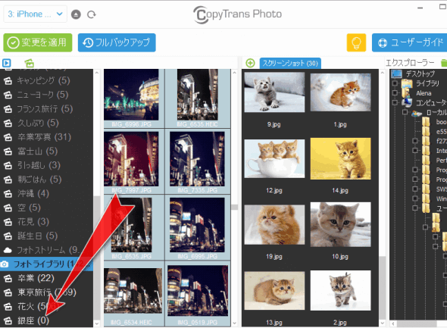This screenshot has width=447, height=328.
Task: Select デスクトップ in the explorer tree
Action: tap(420, 73)
